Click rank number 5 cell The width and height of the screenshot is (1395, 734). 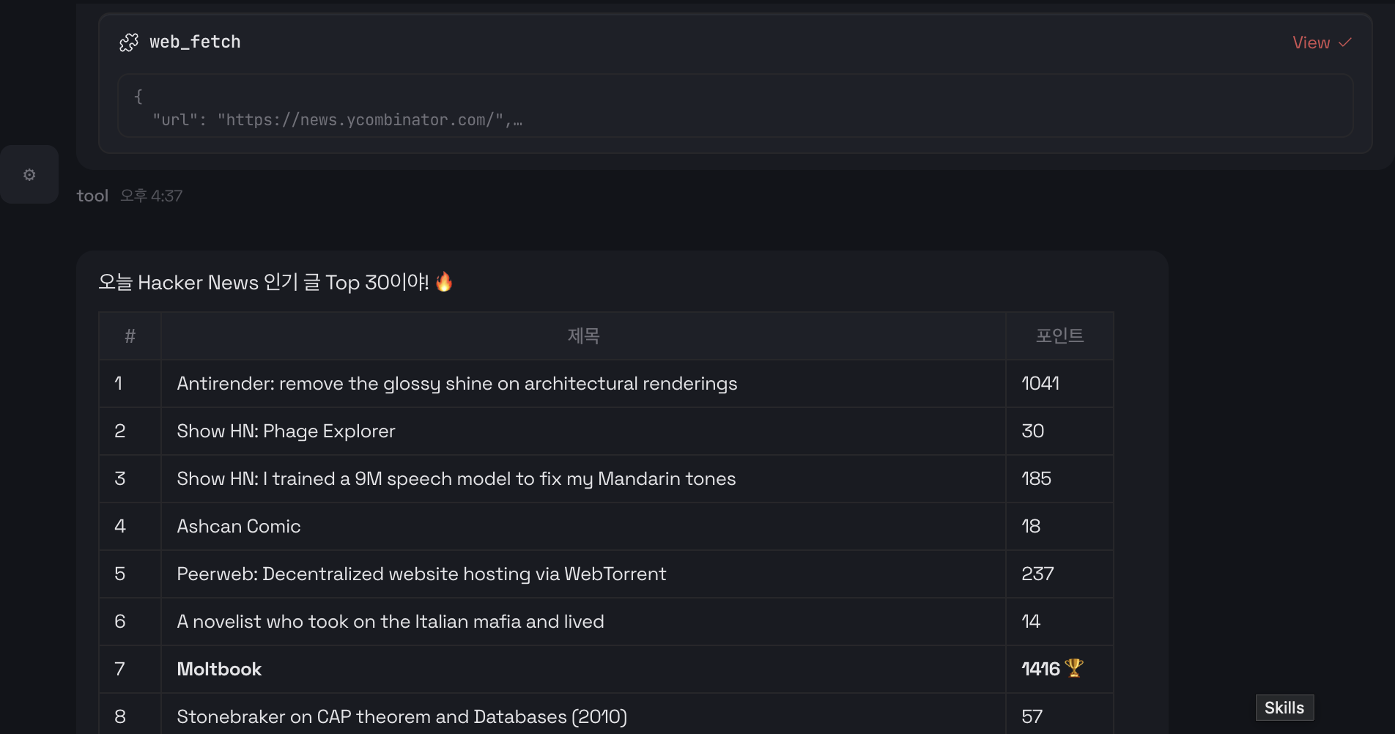pyautogui.click(x=130, y=574)
